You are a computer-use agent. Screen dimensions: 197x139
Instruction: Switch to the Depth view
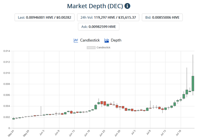pos(116,40)
